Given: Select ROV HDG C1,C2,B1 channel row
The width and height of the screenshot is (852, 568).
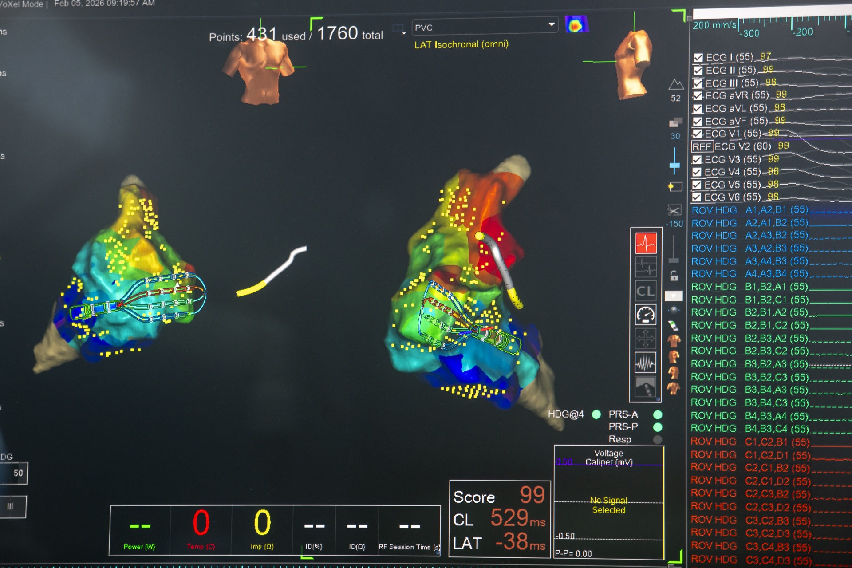Looking at the screenshot, I should 750,442.
